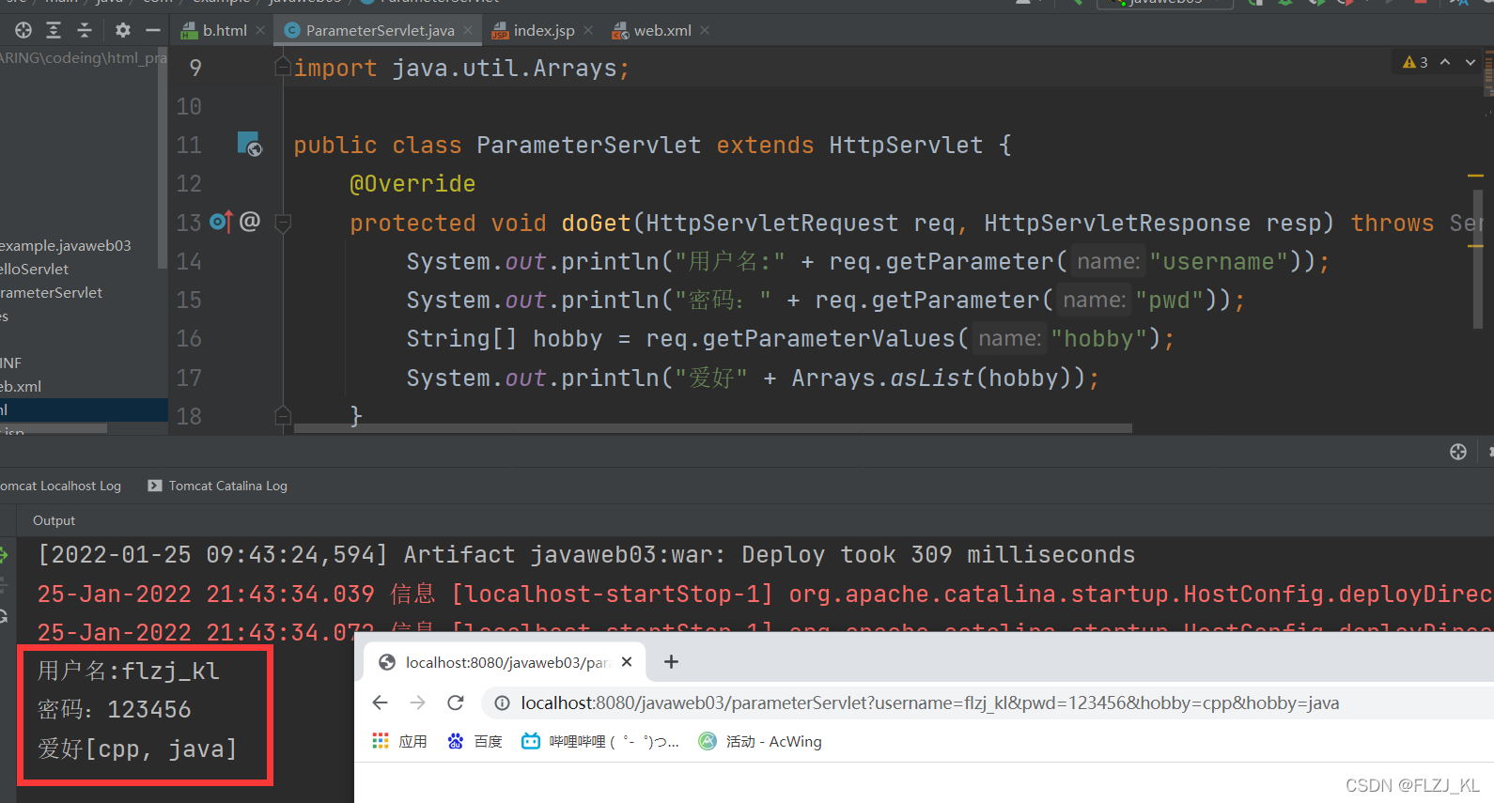1494x803 pixels.
Task: Click the "username" string literal
Action: coord(1219,261)
